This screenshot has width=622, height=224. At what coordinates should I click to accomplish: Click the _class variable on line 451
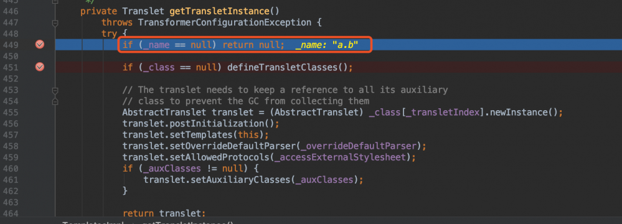click(x=159, y=67)
